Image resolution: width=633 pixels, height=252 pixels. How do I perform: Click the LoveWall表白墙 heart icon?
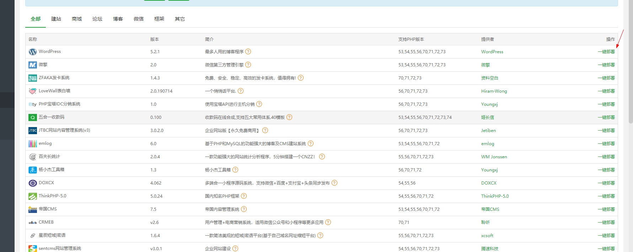click(33, 91)
